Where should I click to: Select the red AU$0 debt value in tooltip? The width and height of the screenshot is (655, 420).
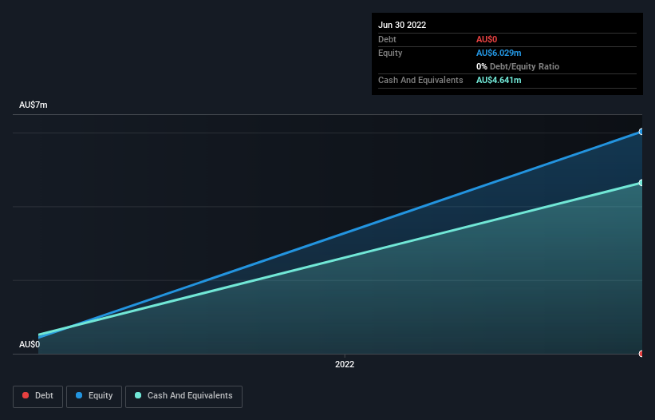(x=487, y=39)
